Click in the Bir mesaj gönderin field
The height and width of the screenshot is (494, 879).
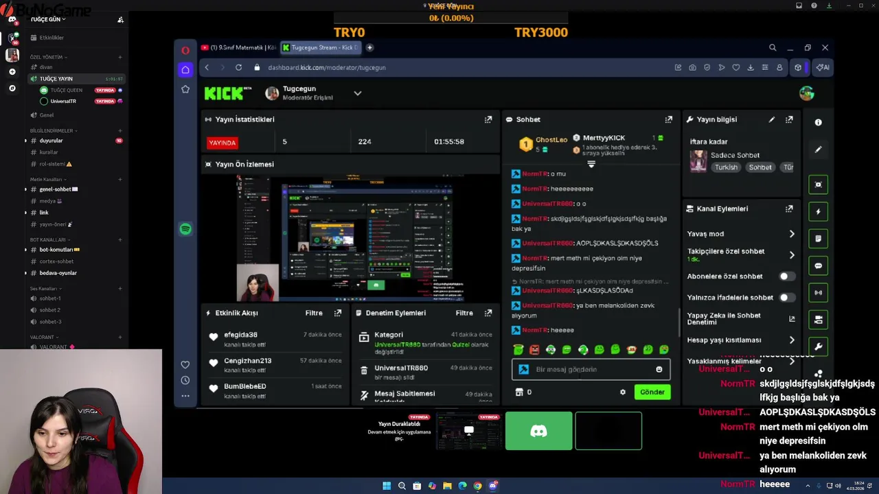pyautogui.click(x=591, y=369)
